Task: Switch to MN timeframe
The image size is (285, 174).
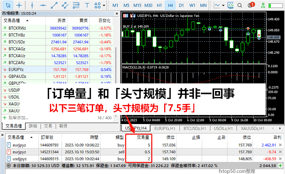Action: point(203,5)
